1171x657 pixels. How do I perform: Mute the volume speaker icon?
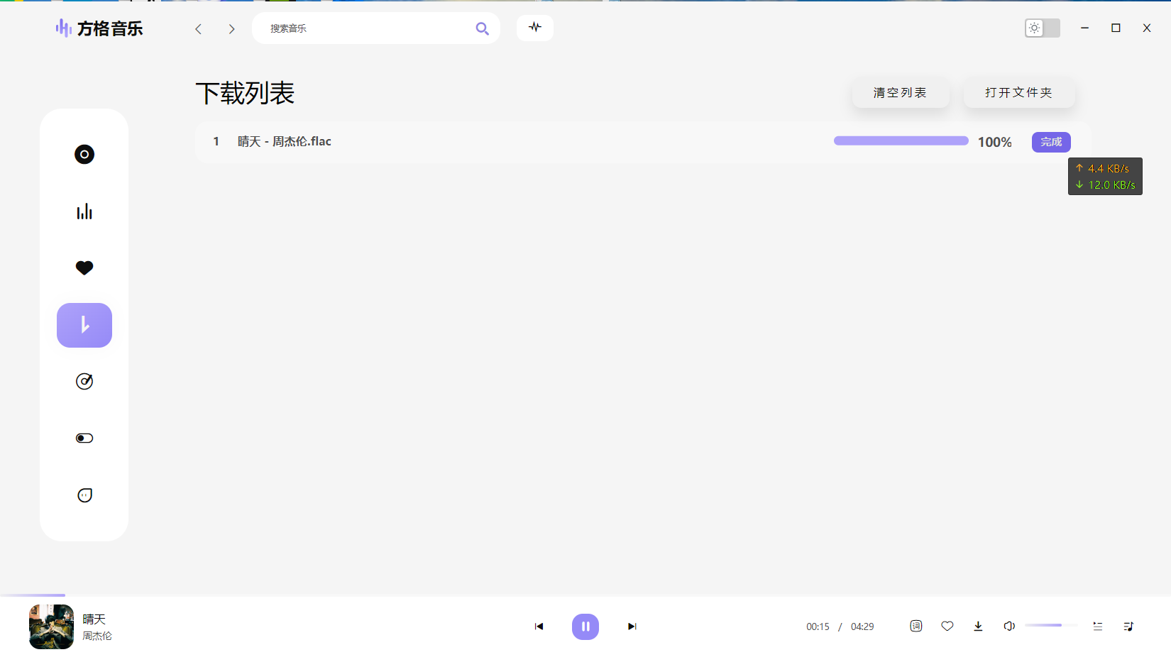[1008, 626]
